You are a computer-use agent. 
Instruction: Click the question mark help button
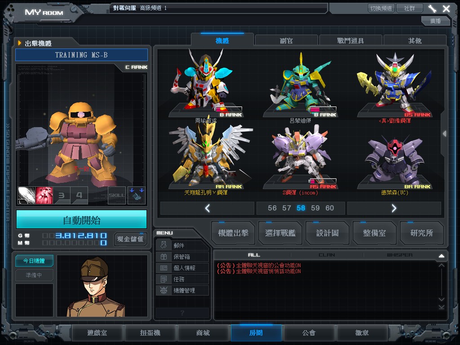click(x=182, y=313)
